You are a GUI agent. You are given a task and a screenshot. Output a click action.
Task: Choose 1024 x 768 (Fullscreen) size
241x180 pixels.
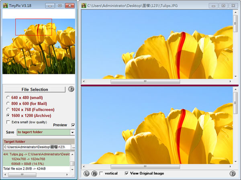tap(8, 110)
